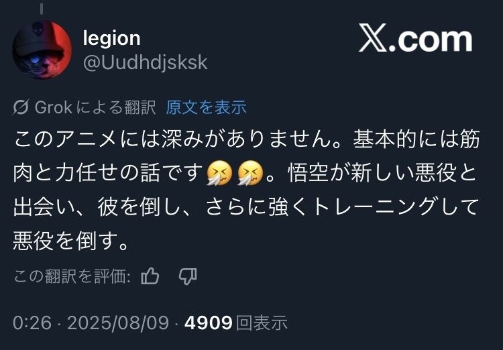Screen dimensions: 503x350
Task: Select the Grokによる翻訳 label
Action: tap(95, 107)
